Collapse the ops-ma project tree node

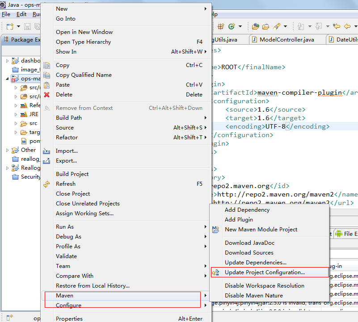7,79
